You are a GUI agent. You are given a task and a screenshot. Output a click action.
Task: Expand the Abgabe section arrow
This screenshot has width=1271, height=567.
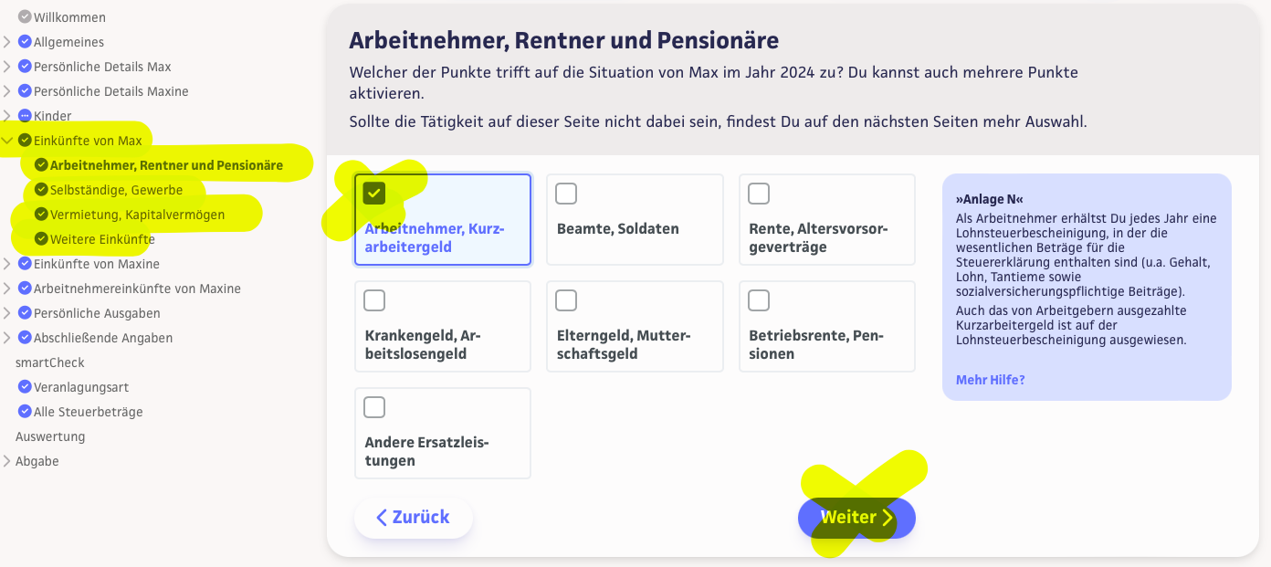(x=7, y=461)
